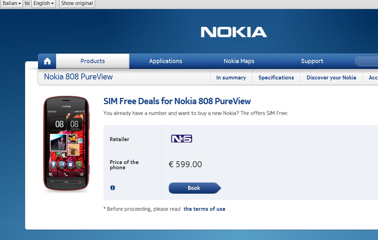Expand the language selector arrow next to Italian

18,3
